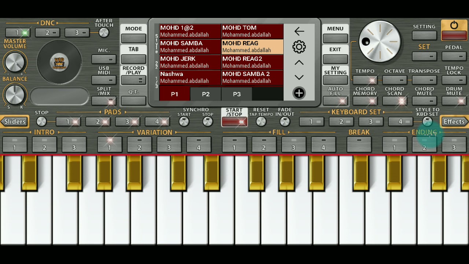Image resolution: width=469 pixels, height=264 pixels.
Task: Click the up chevron in the style list
Action: (x=299, y=63)
